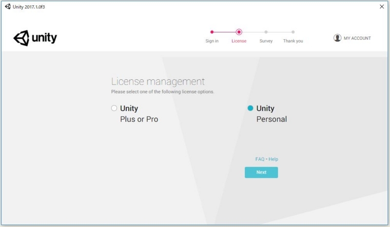Click the Thank you step dot
Viewport: 390px width, 227px height.
(293, 32)
